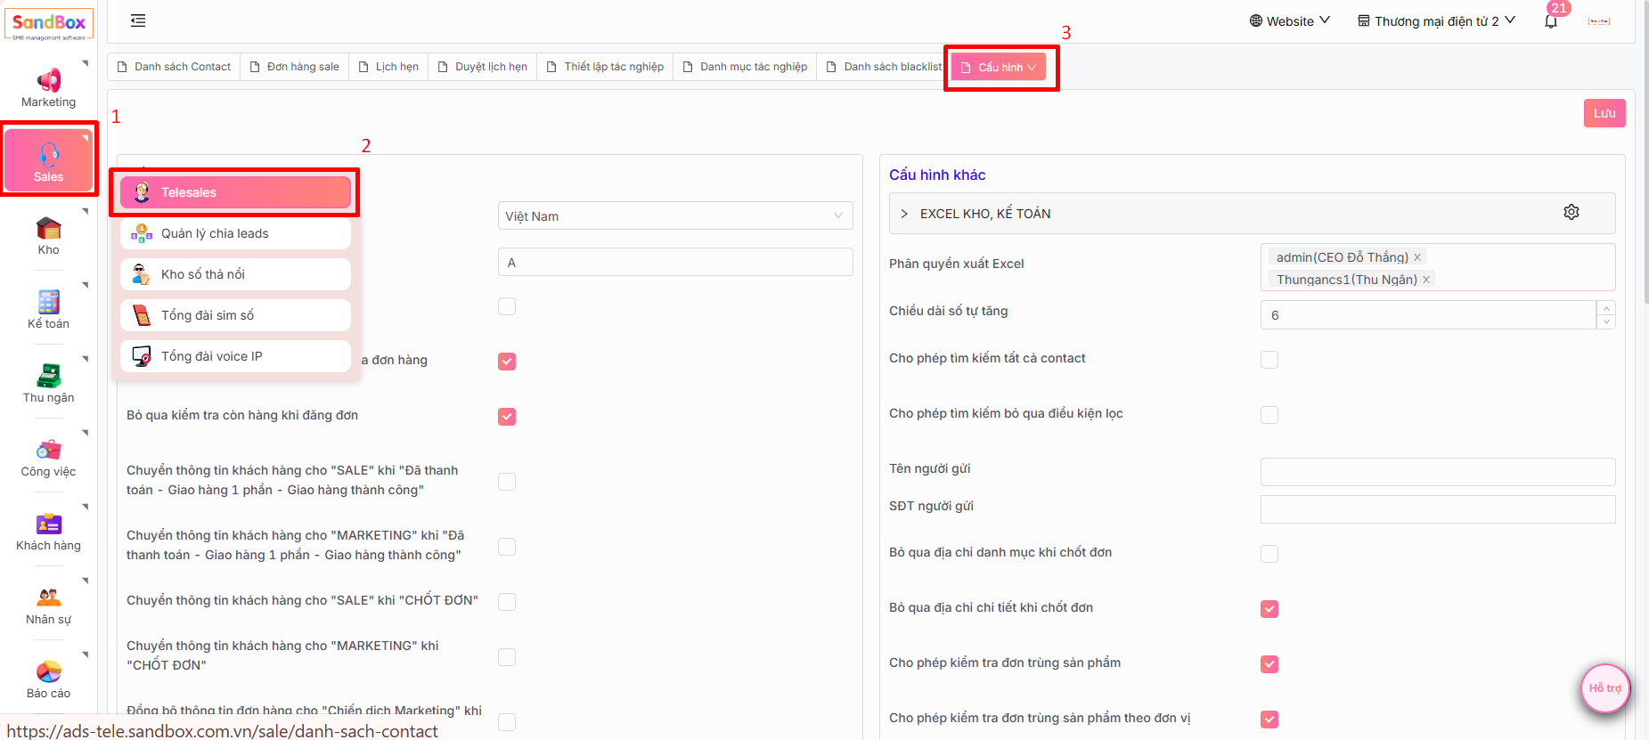Click the Hỗ trợ support button
The image size is (1649, 740).
coord(1605,688)
